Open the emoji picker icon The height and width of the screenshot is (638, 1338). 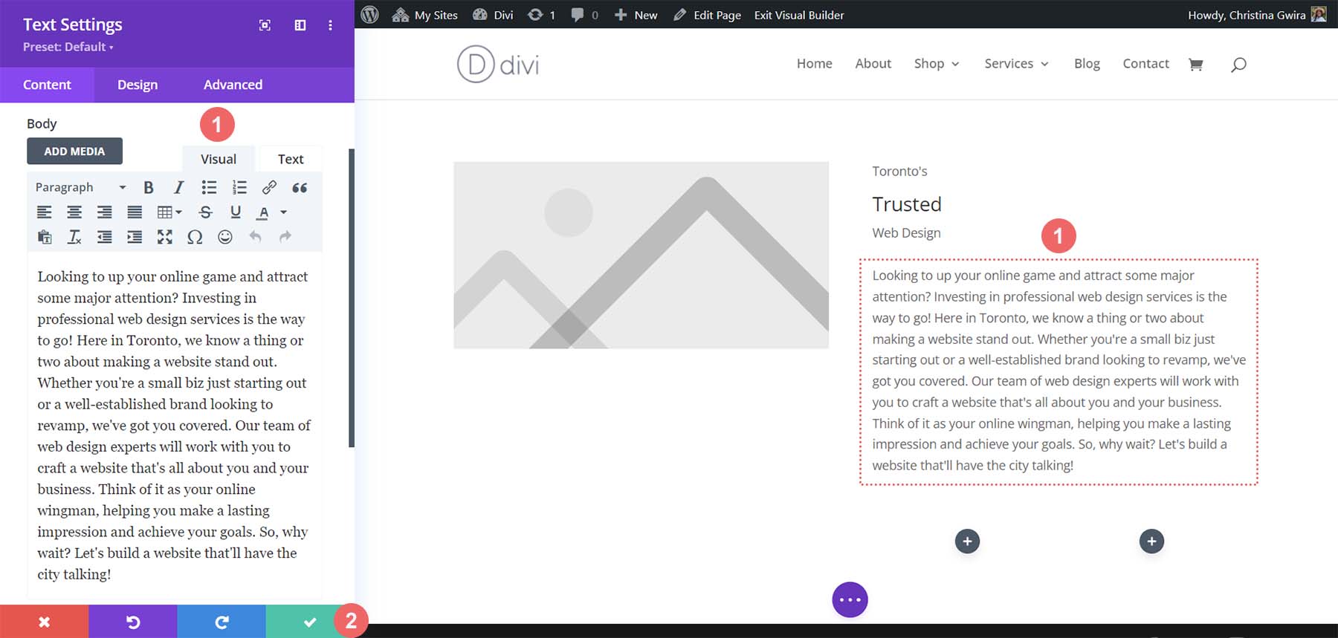(x=225, y=237)
